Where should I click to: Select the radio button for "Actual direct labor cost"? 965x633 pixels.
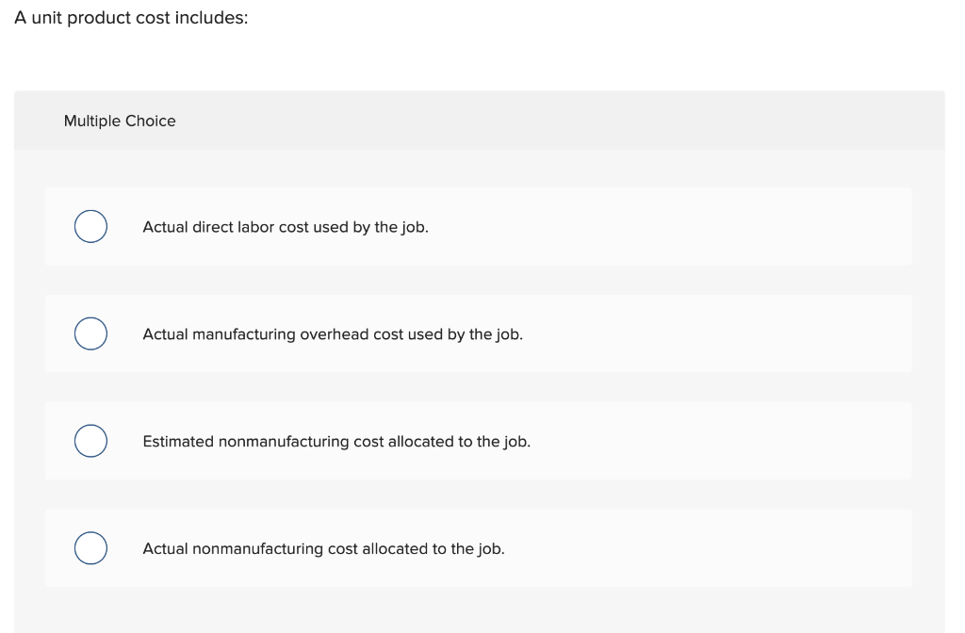tap(90, 226)
